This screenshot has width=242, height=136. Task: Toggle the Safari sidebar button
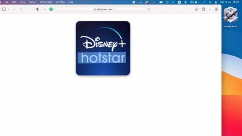4,9
